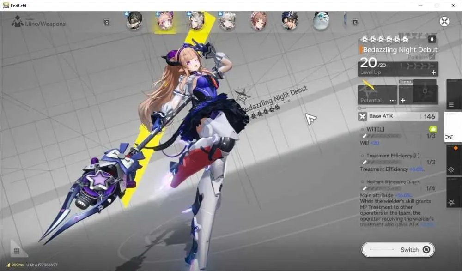The image size is (462, 271).
Task: Open the sidebar tab with orange diamond
Action: point(454,160)
